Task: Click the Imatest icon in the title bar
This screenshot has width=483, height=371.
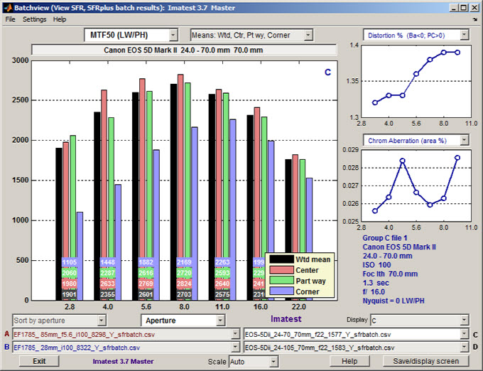Action: pos(7,7)
